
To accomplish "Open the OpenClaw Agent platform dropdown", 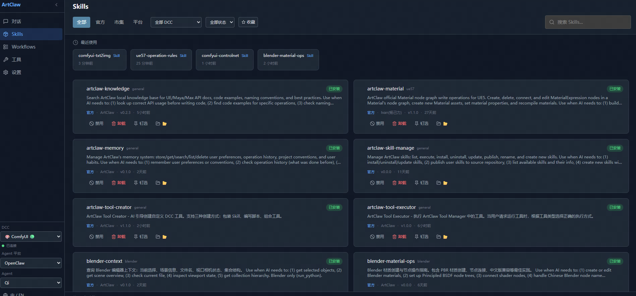I will click(31, 263).
